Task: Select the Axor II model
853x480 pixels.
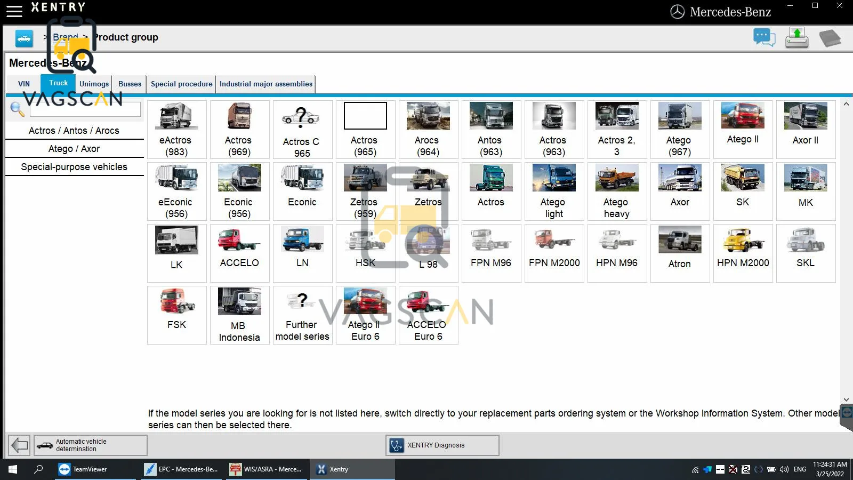Action: coord(806,130)
